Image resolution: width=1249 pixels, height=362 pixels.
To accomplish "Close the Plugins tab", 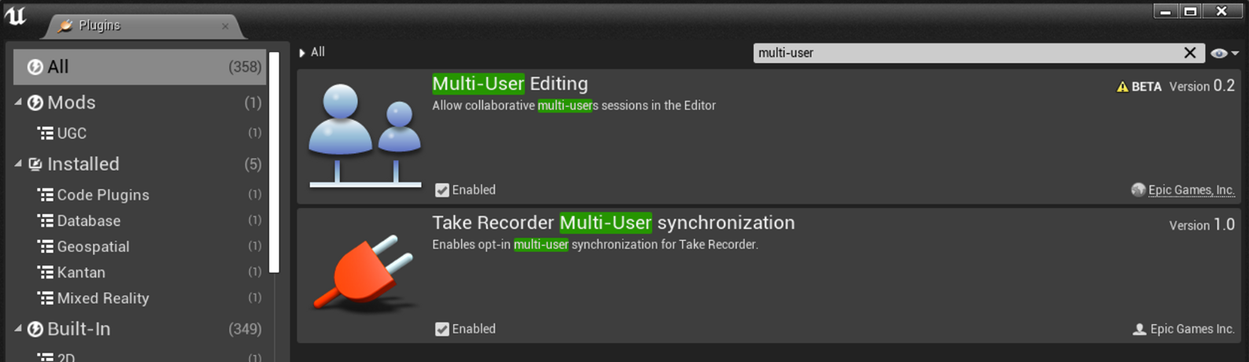I will 225,26.
